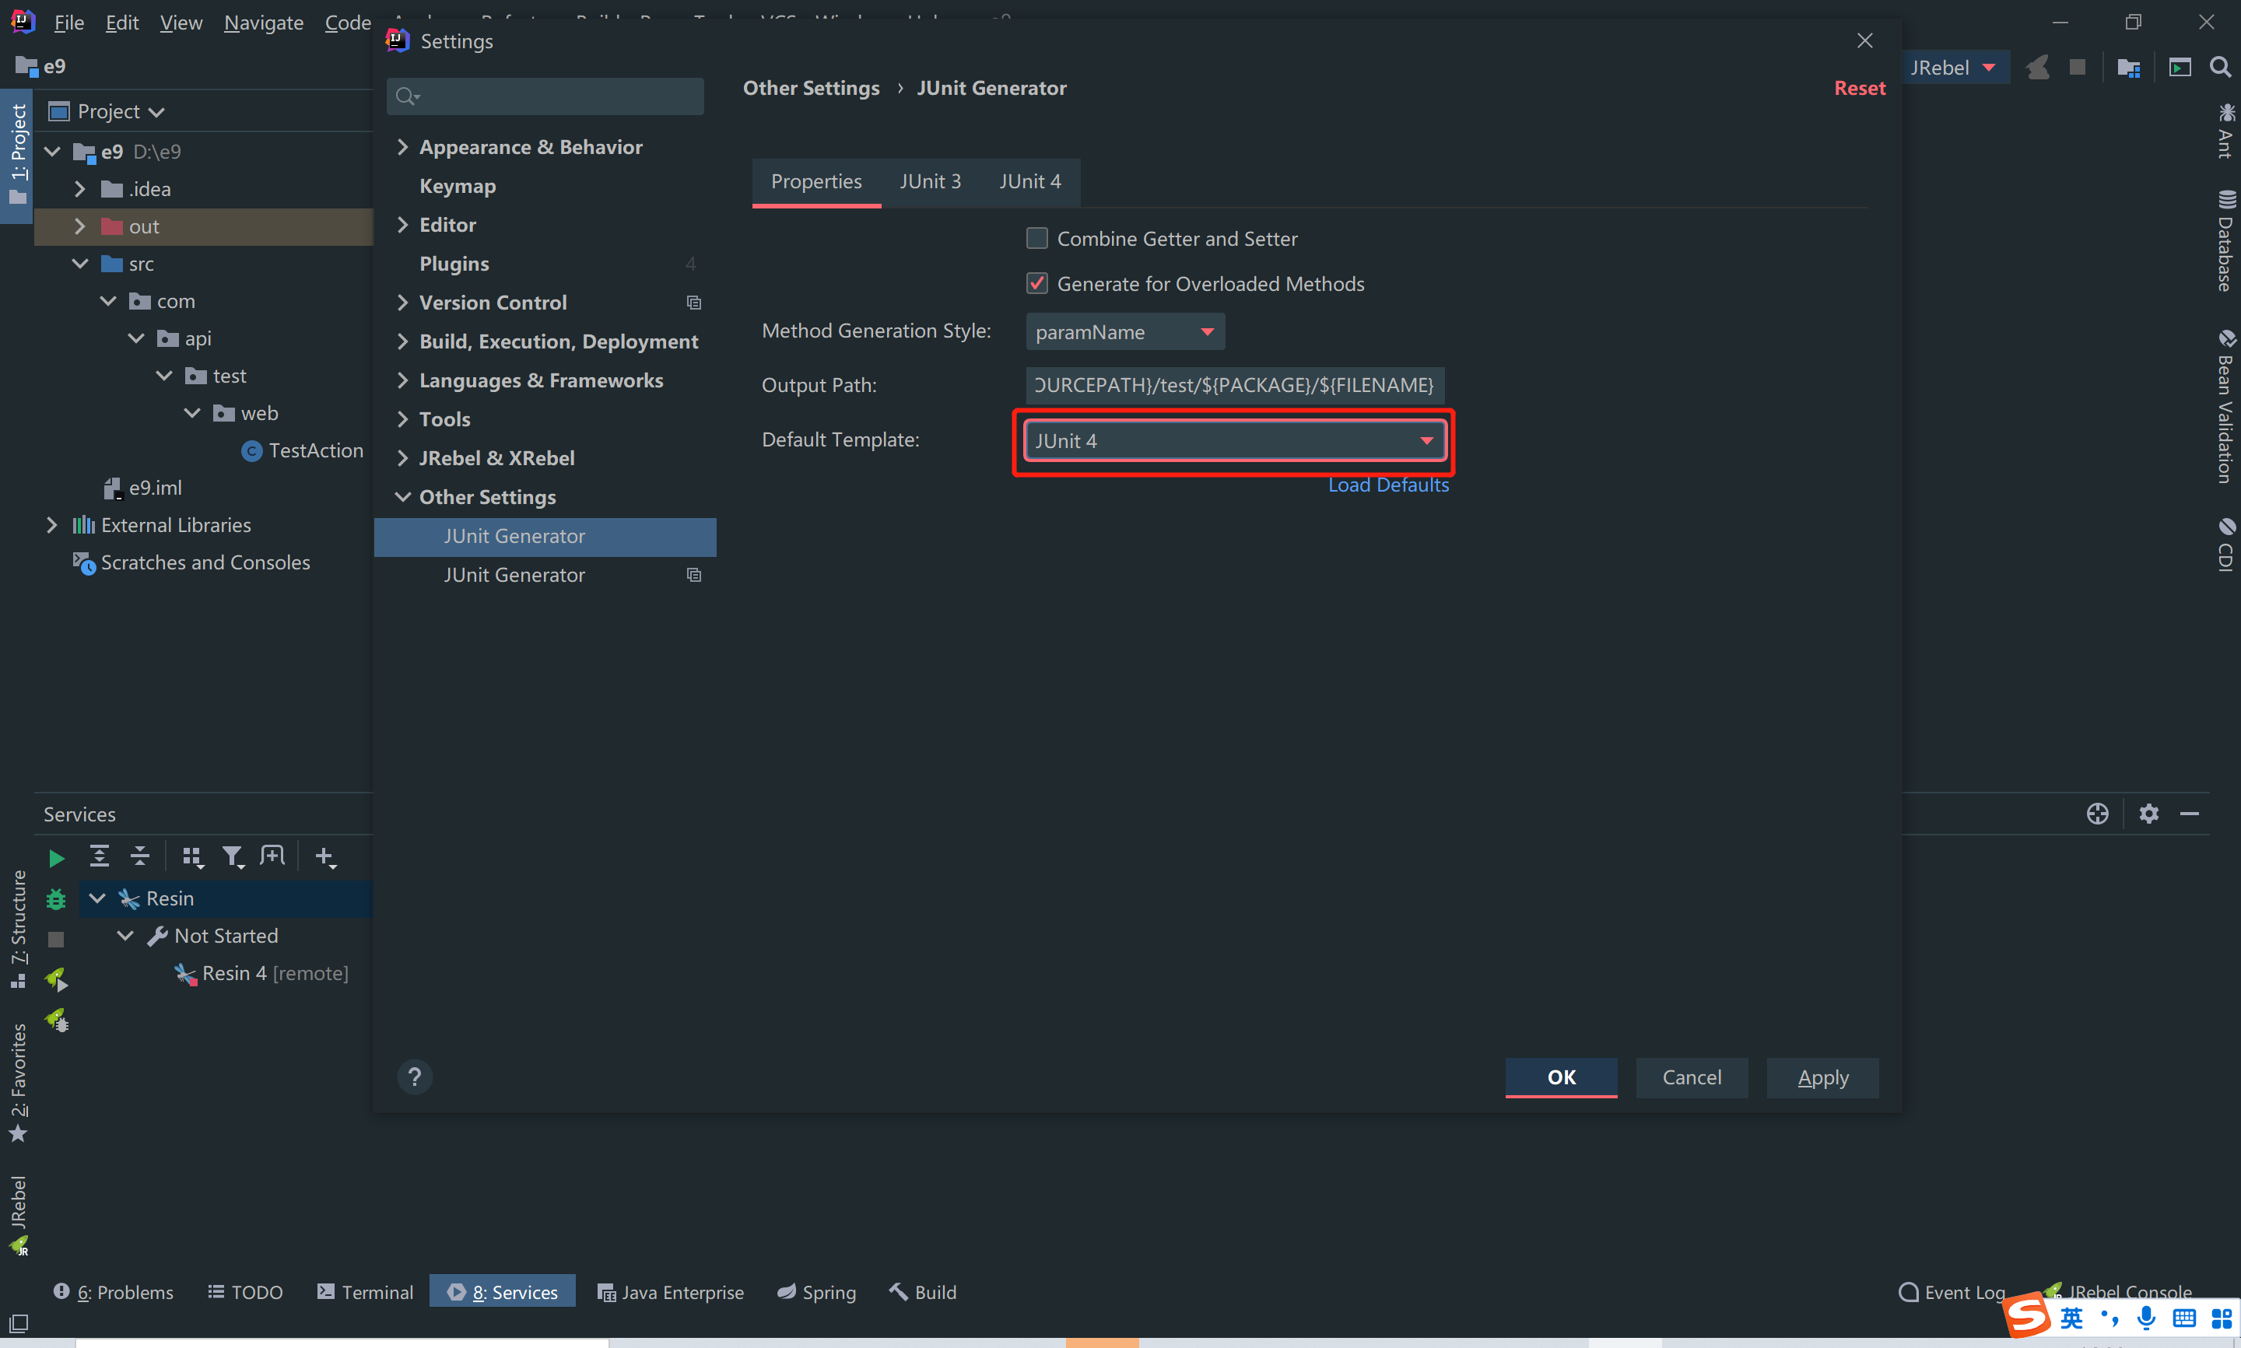
Task: Select the second JUnit Generator entry
Action: click(545, 575)
